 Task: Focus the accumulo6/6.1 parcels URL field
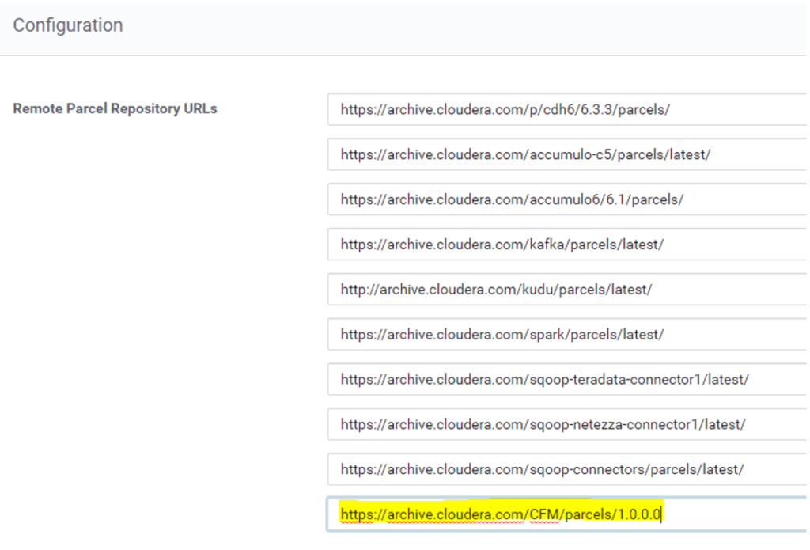tap(567, 199)
